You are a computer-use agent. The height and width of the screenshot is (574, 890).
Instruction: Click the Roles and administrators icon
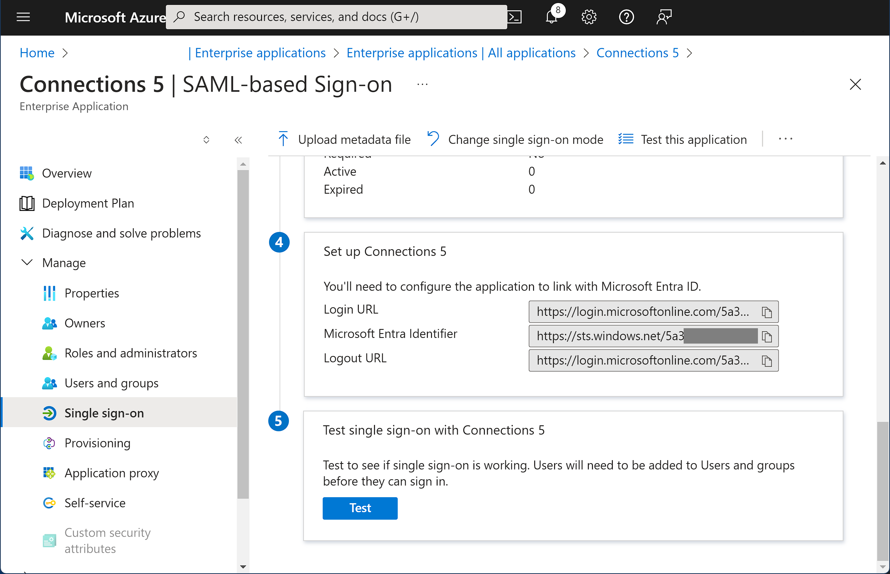[x=50, y=353]
